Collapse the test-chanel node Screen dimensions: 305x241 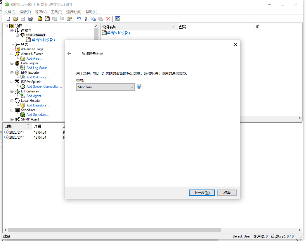coord(17,35)
